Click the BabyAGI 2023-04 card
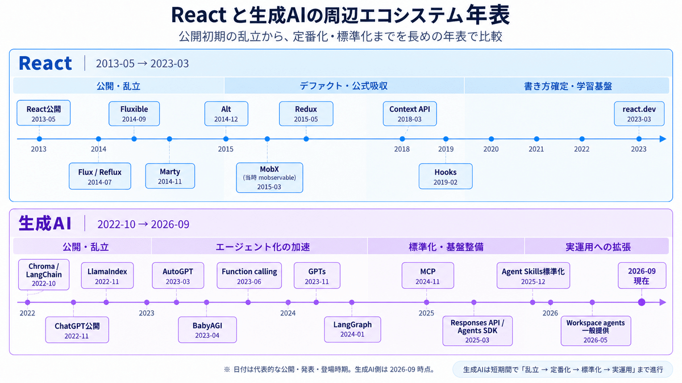682x383 pixels. tap(207, 330)
